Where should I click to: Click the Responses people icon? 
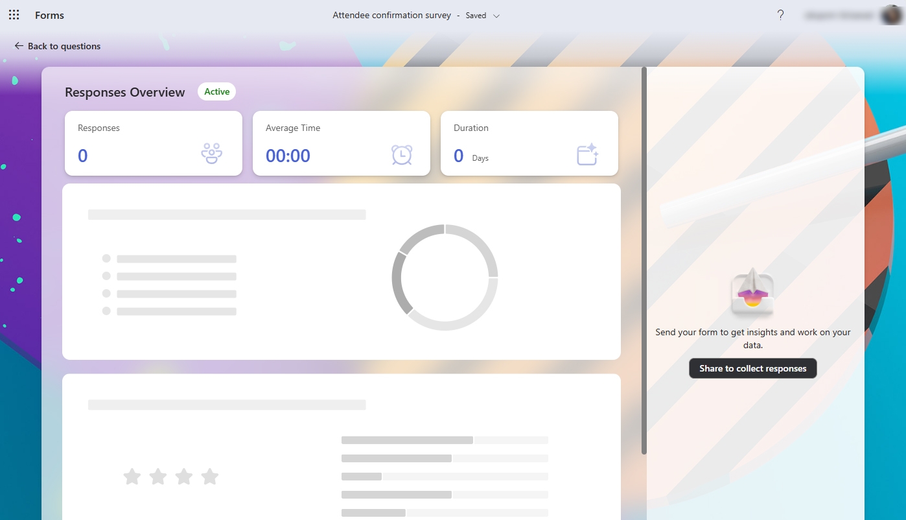click(x=211, y=153)
